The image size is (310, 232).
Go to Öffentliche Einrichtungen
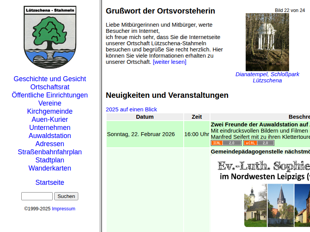tap(50, 95)
